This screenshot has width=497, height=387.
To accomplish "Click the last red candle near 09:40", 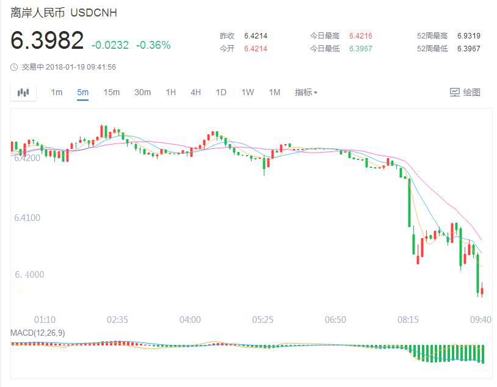I will pyautogui.click(x=482, y=290).
